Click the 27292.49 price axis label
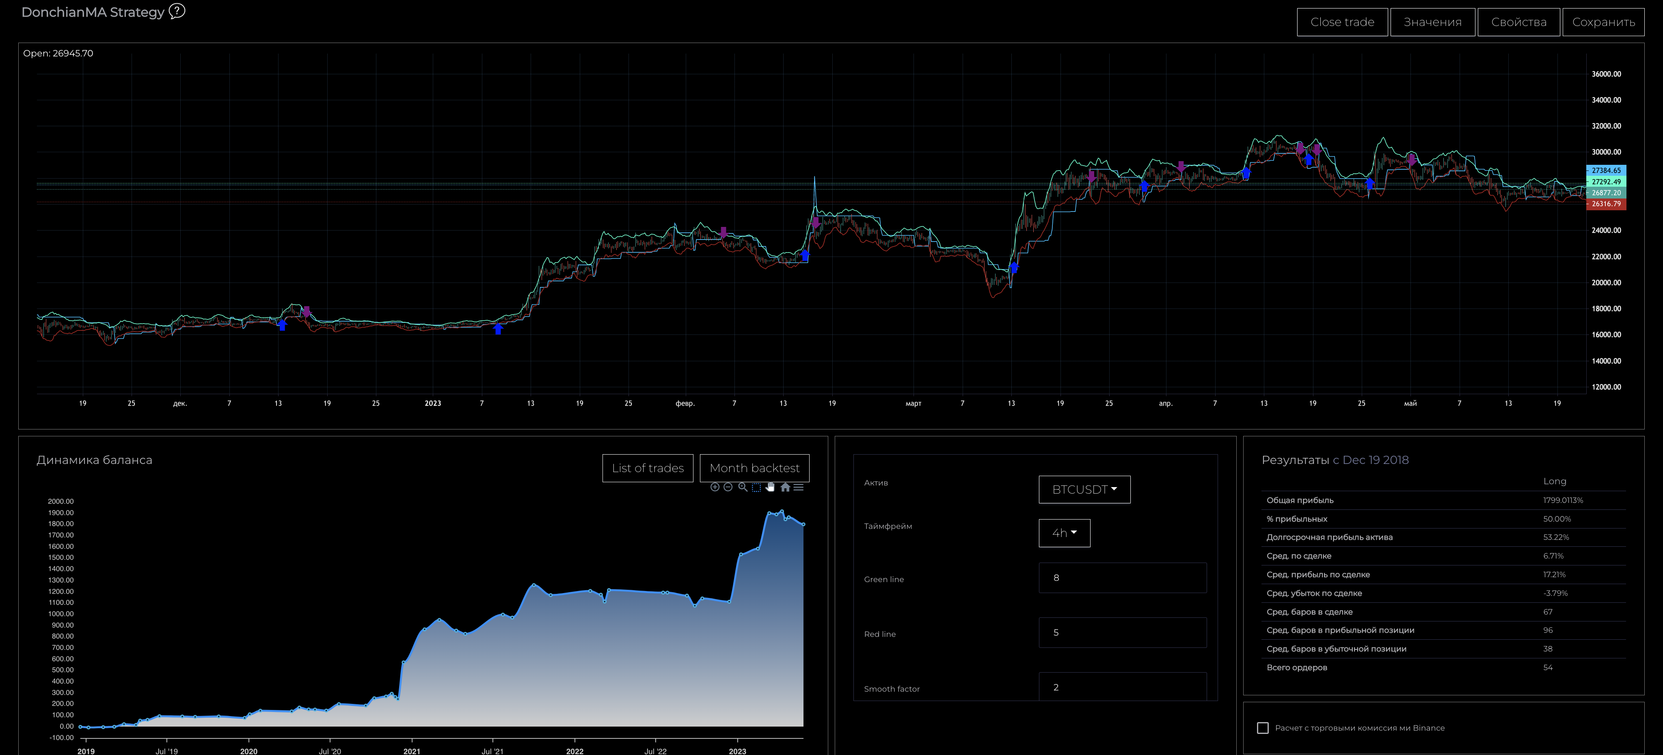This screenshot has height=755, width=1663. tap(1605, 182)
